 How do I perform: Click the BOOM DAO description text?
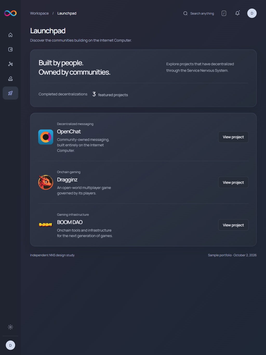pos(85,233)
